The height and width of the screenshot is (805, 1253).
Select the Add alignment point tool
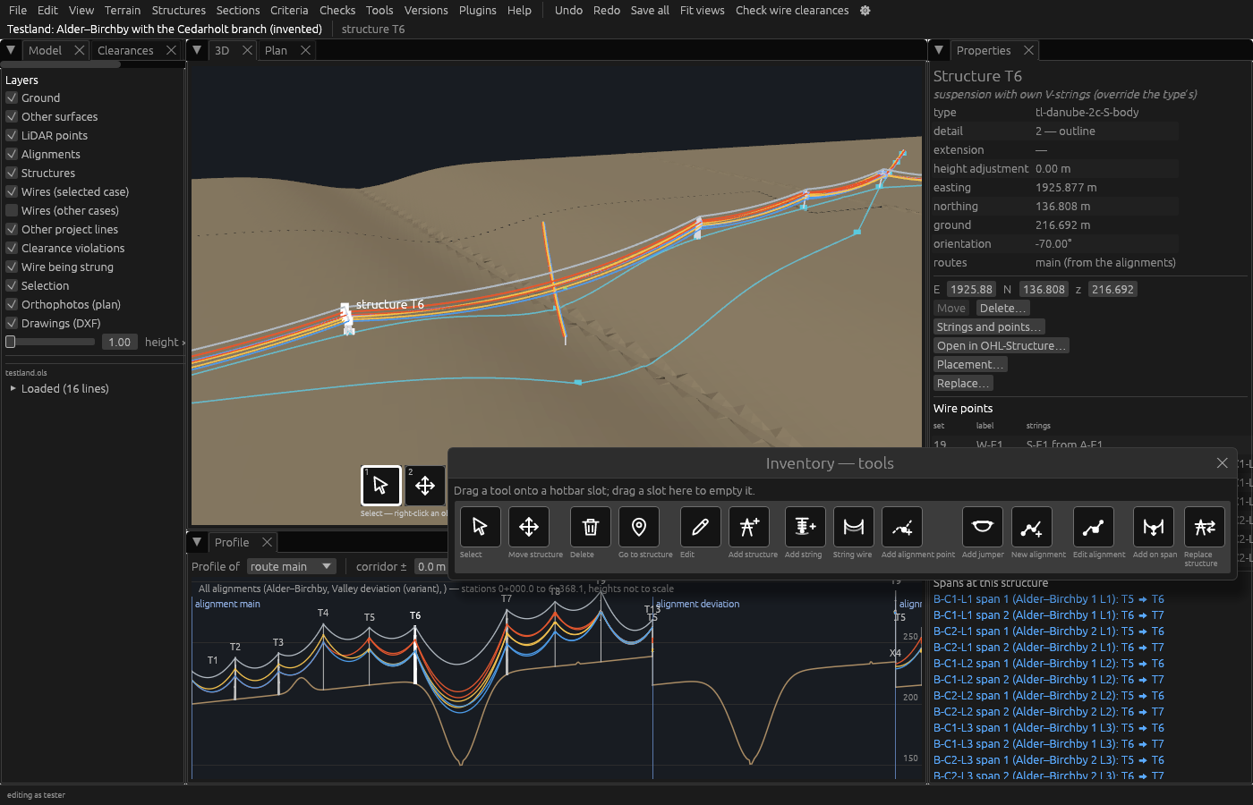pyautogui.click(x=902, y=527)
